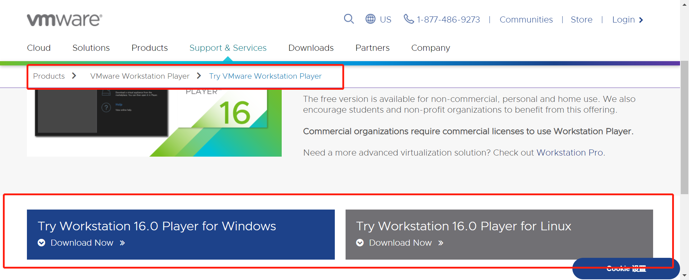Open the Downloads menu

tap(311, 48)
